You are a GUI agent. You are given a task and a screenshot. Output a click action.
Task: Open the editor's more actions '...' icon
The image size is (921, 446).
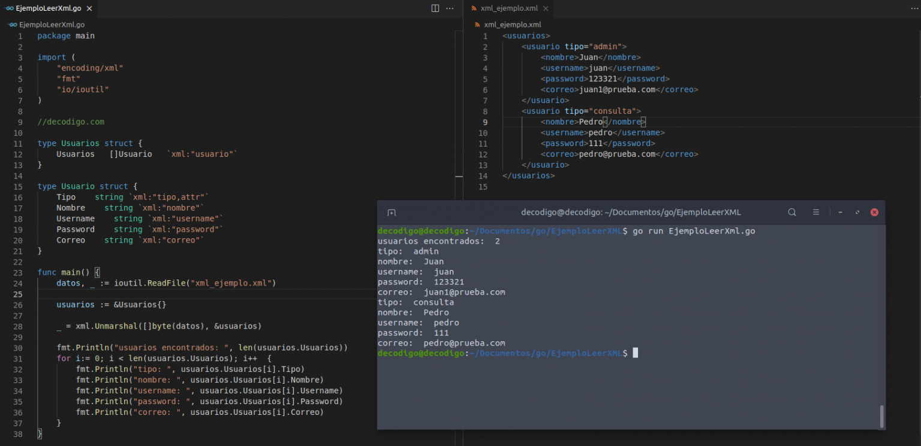click(450, 8)
